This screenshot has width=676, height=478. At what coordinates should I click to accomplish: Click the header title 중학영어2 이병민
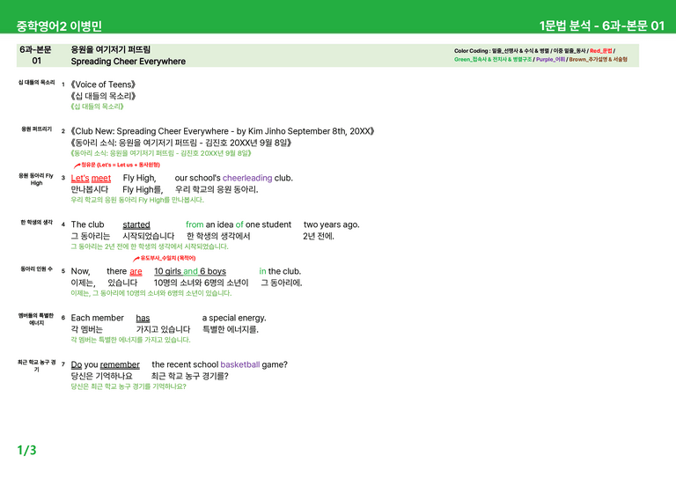[x=59, y=26]
